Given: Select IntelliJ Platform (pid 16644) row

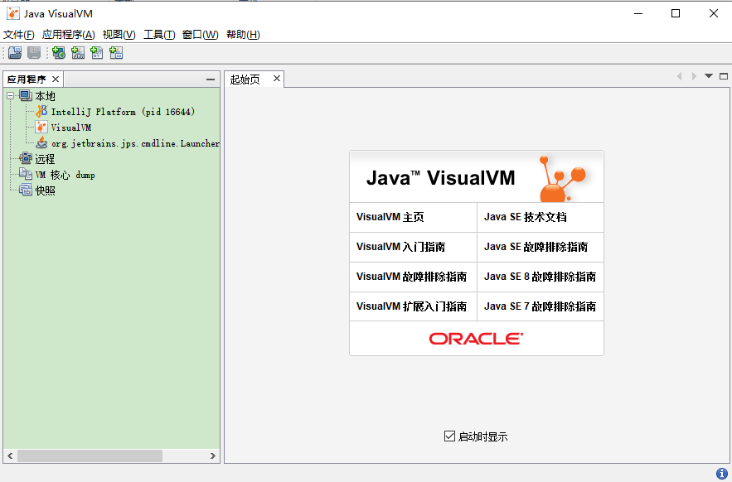Looking at the screenshot, I should point(124,112).
